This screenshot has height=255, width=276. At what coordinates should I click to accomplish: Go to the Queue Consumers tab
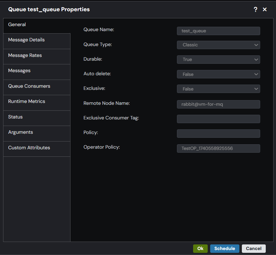[x=37, y=86]
